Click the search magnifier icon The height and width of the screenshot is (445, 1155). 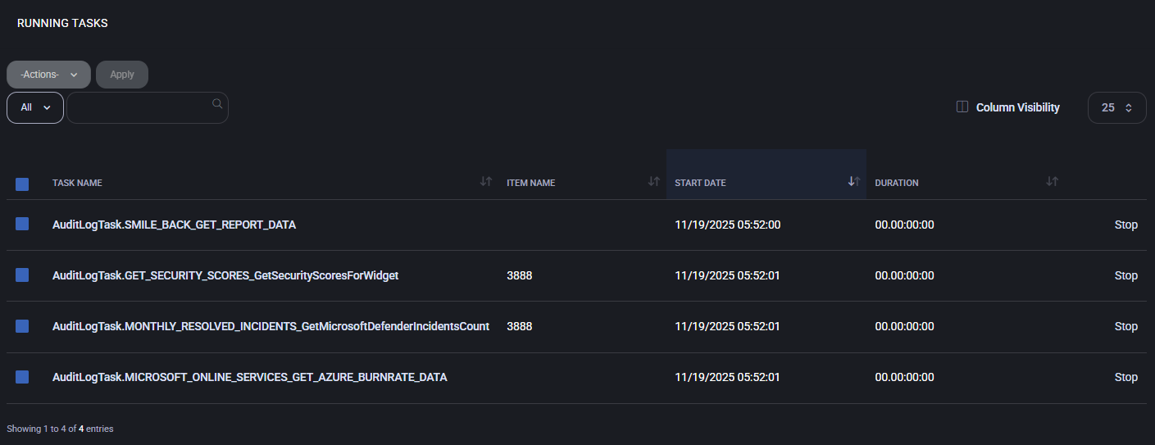[217, 103]
